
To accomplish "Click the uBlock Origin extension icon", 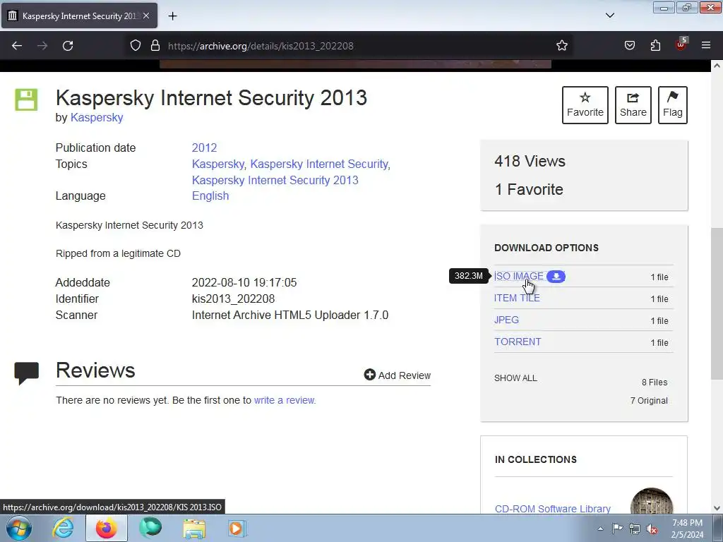I will click(681, 44).
